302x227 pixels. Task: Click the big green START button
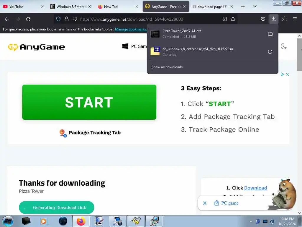(89, 102)
